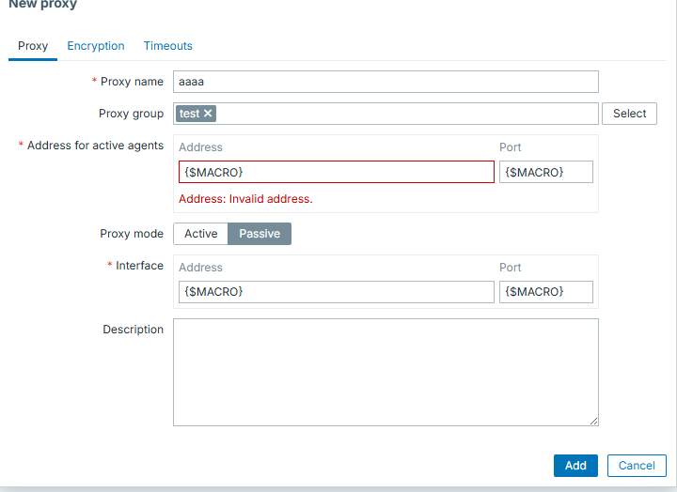This screenshot has height=492, width=677.
Task: Click the Description box resize handle
Action: [593, 422]
